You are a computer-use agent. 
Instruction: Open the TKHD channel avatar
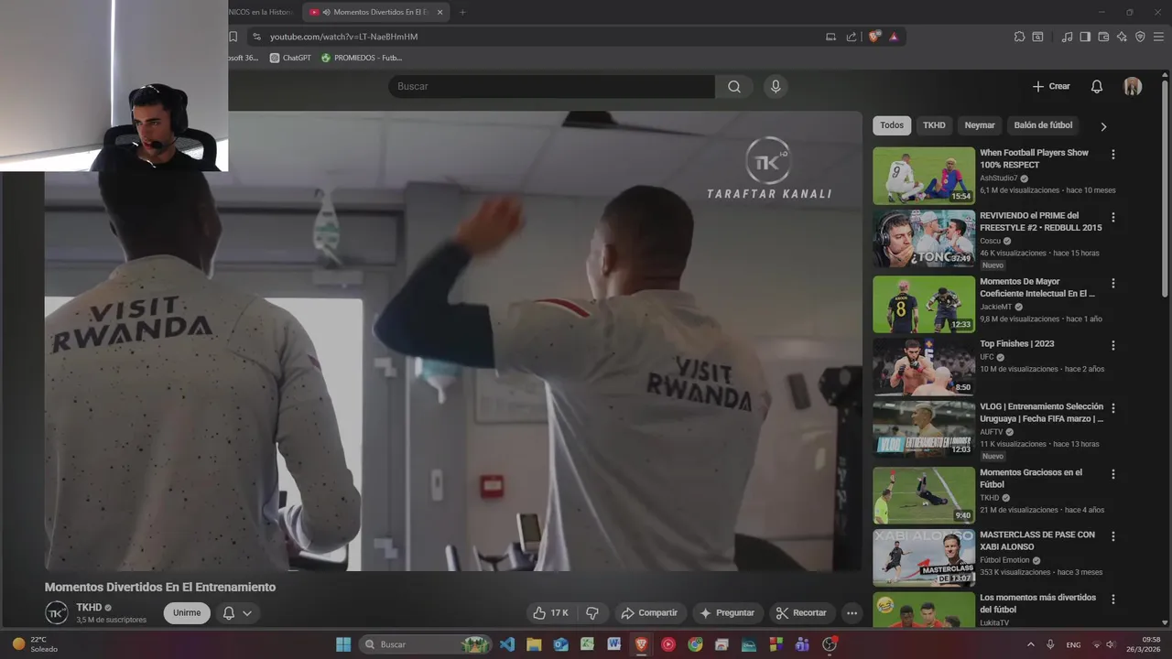tap(57, 613)
